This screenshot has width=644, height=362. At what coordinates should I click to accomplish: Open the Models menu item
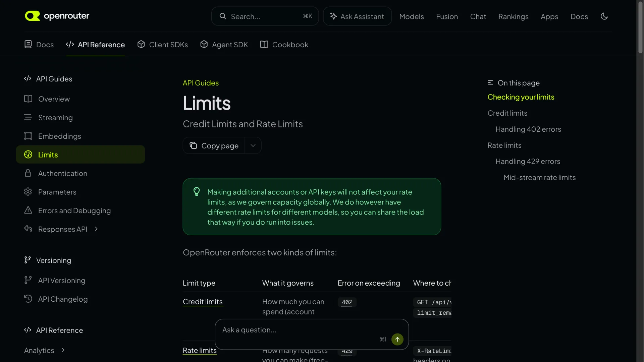(412, 16)
